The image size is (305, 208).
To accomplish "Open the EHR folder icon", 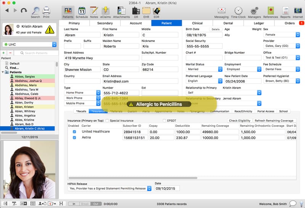I will point(146,13).
